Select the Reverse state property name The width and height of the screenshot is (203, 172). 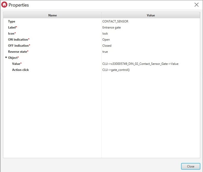(18, 52)
